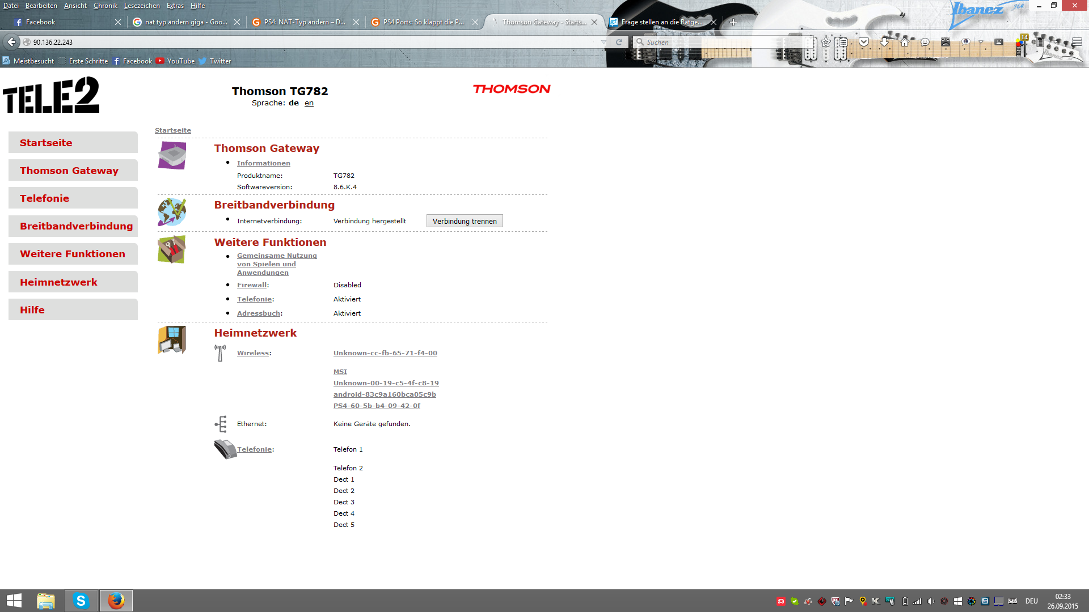Open the Windows Start menu
1089x612 pixels.
14,601
